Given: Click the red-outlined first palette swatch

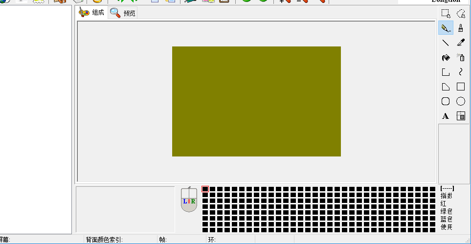Looking at the screenshot, I should click(x=205, y=189).
